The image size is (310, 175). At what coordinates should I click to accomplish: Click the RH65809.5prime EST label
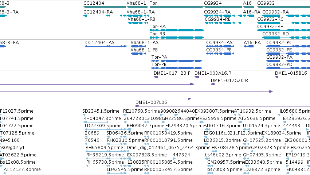click(x=104, y=148)
